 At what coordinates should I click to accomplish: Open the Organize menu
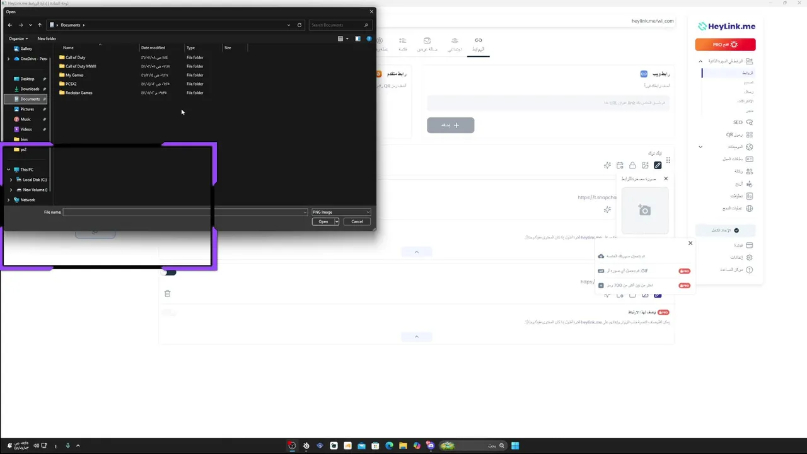[18, 38]
